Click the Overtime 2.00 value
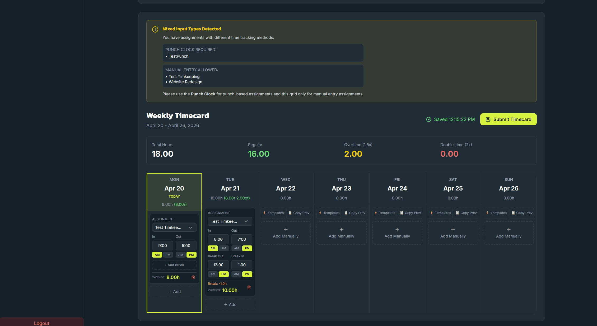 353,154
